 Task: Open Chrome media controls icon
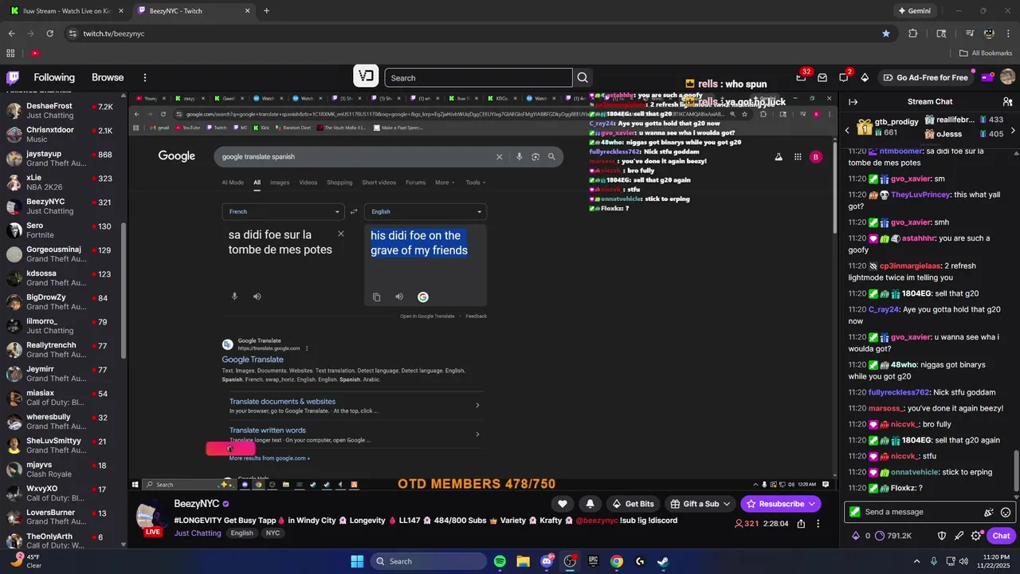[969, 33]
